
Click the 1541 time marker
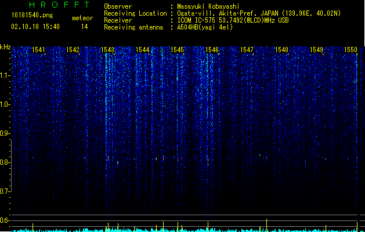(x=38, y=49)
